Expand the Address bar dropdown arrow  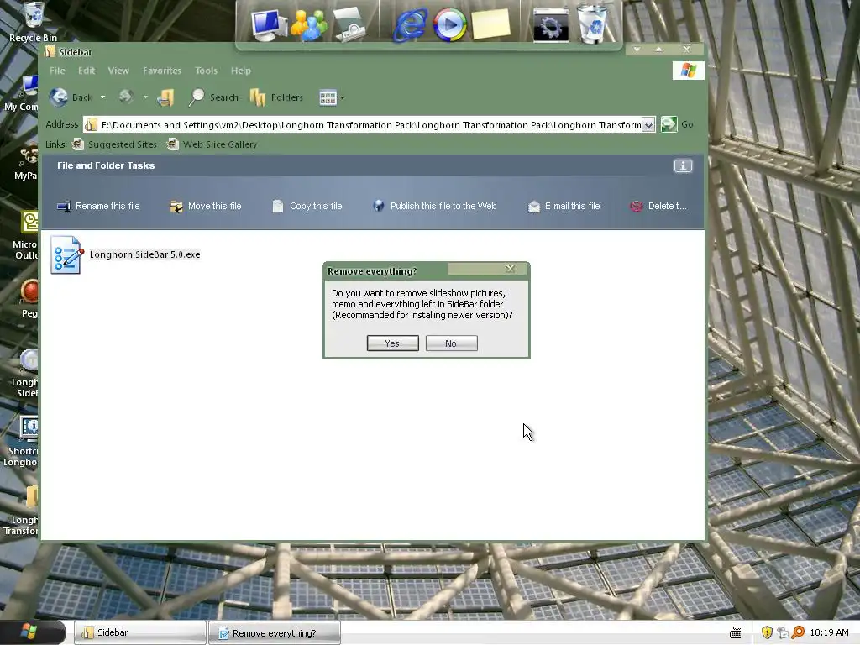click(x=648, y=125)
